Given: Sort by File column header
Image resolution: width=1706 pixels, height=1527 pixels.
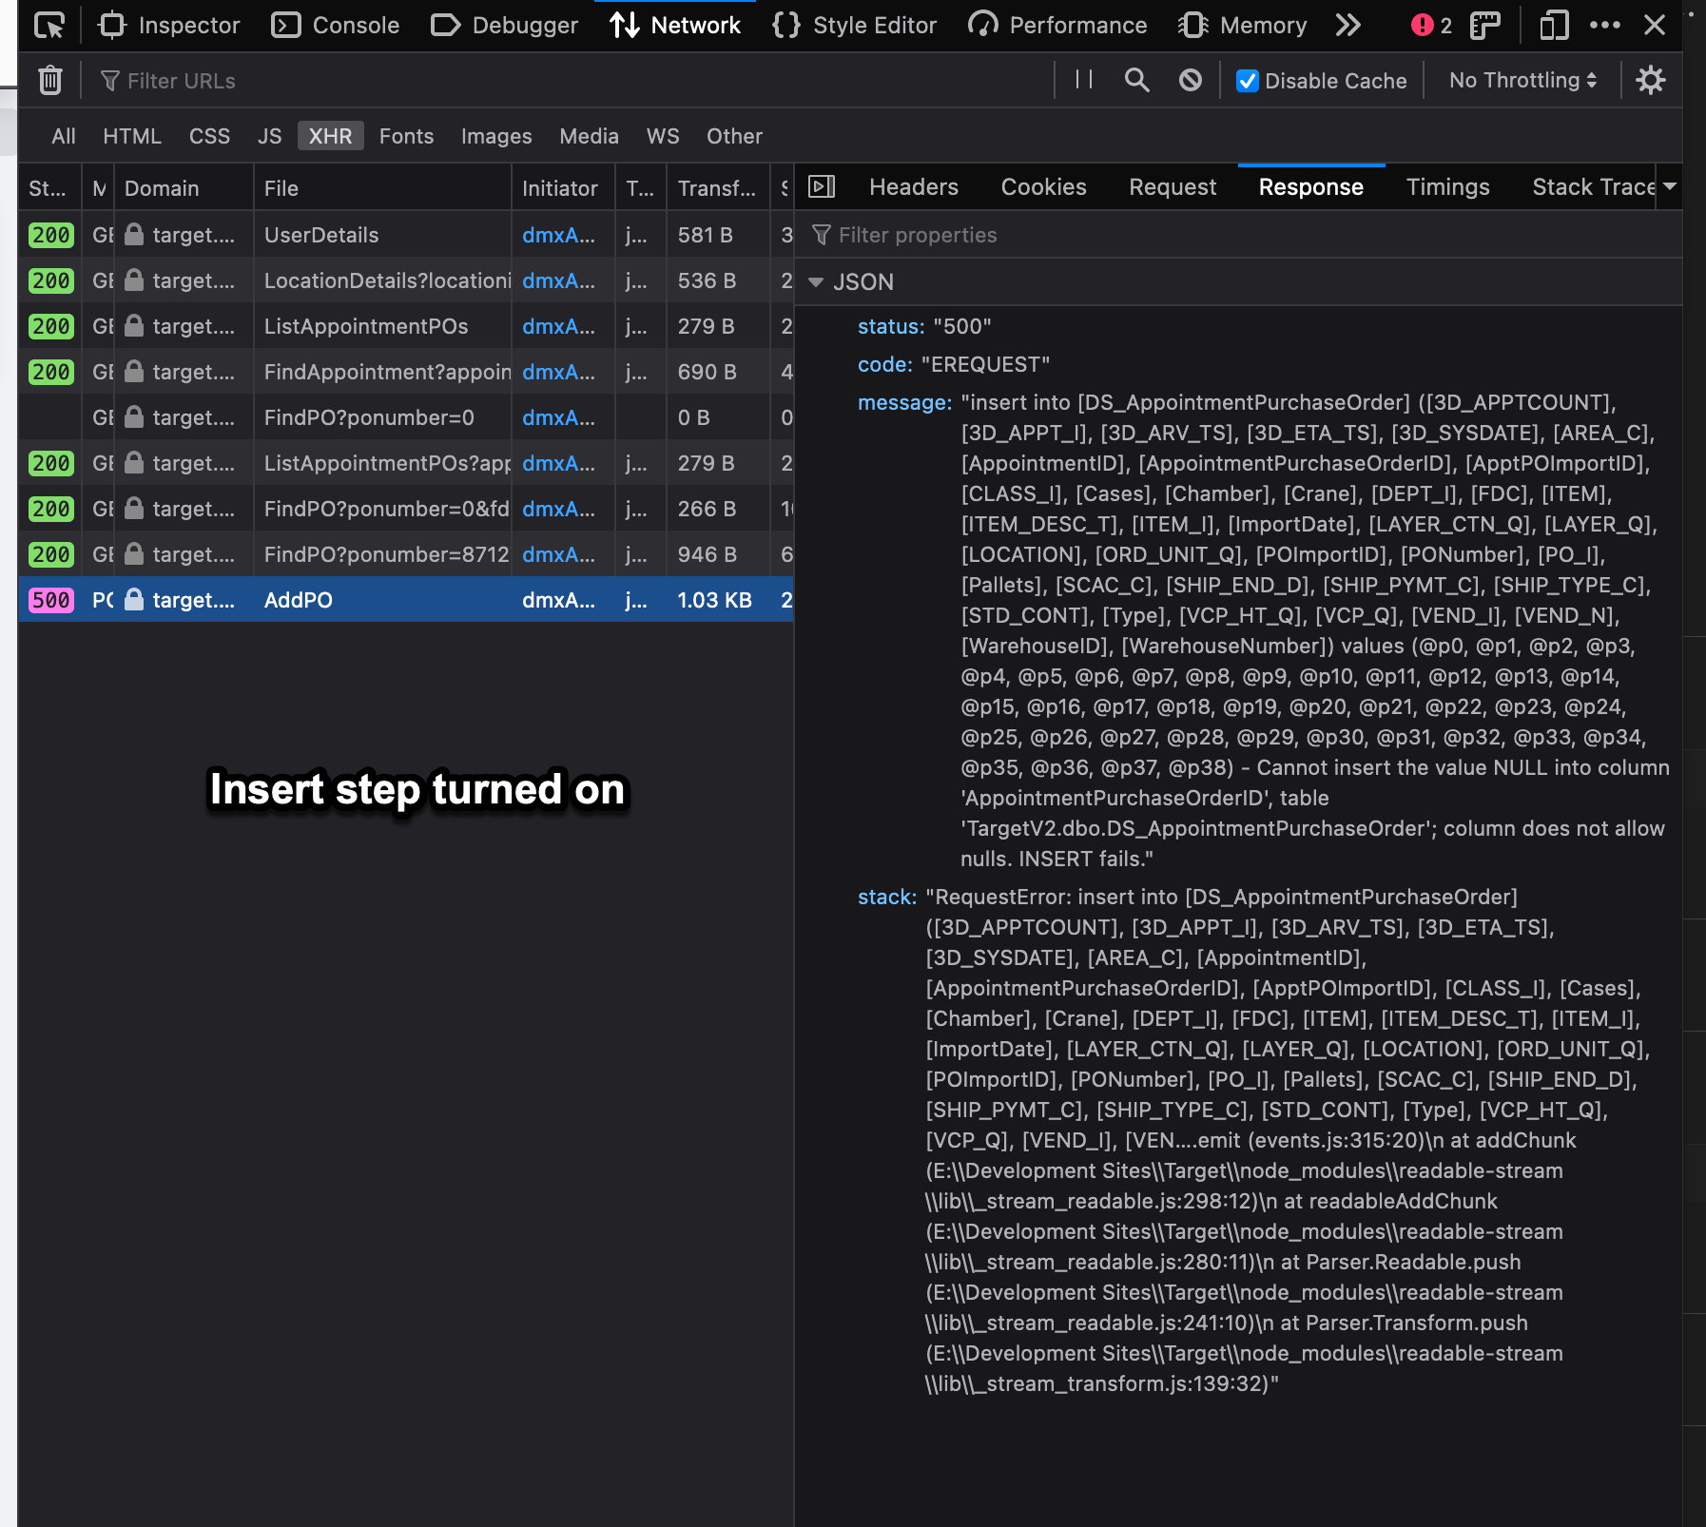Looking at the screenshot, I should tap(382, 188).
